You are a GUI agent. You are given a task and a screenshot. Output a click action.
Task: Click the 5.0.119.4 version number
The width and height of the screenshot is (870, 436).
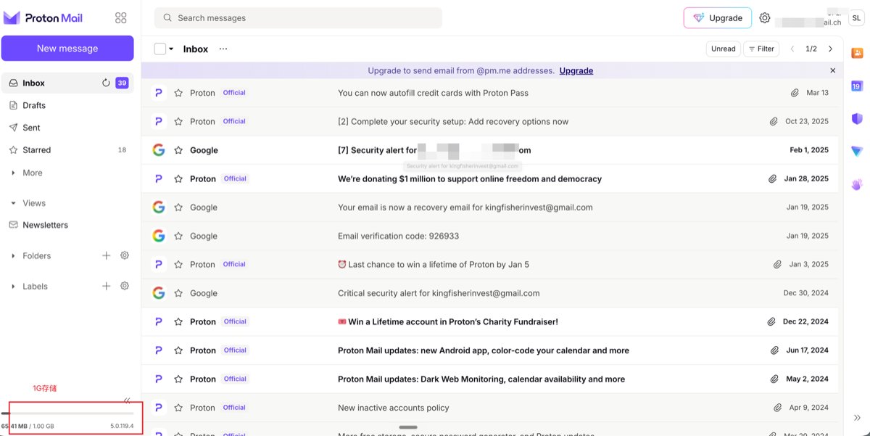click(x=122, y=426)
